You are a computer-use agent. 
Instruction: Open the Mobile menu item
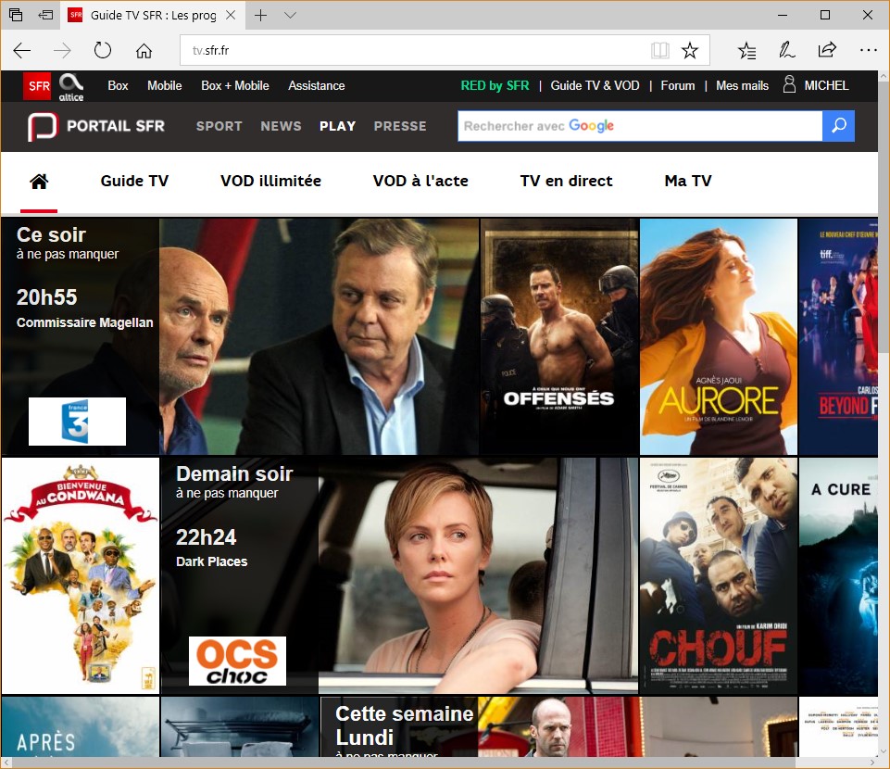tap(165, 86)
